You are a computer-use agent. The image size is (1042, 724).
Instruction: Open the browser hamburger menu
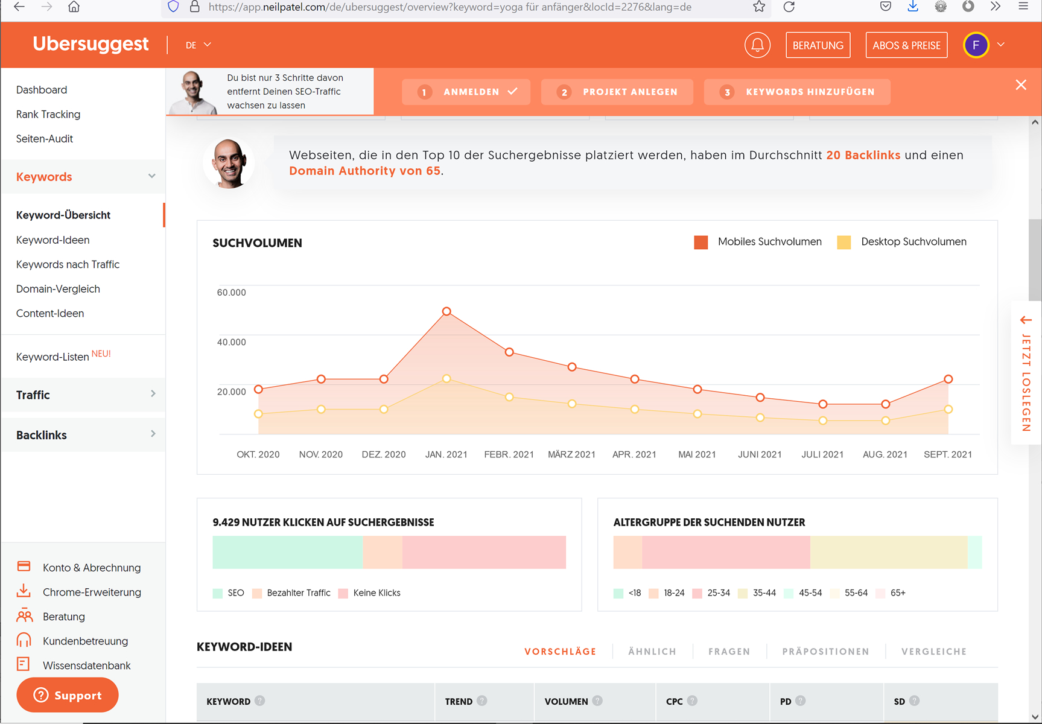(1023, 7)
